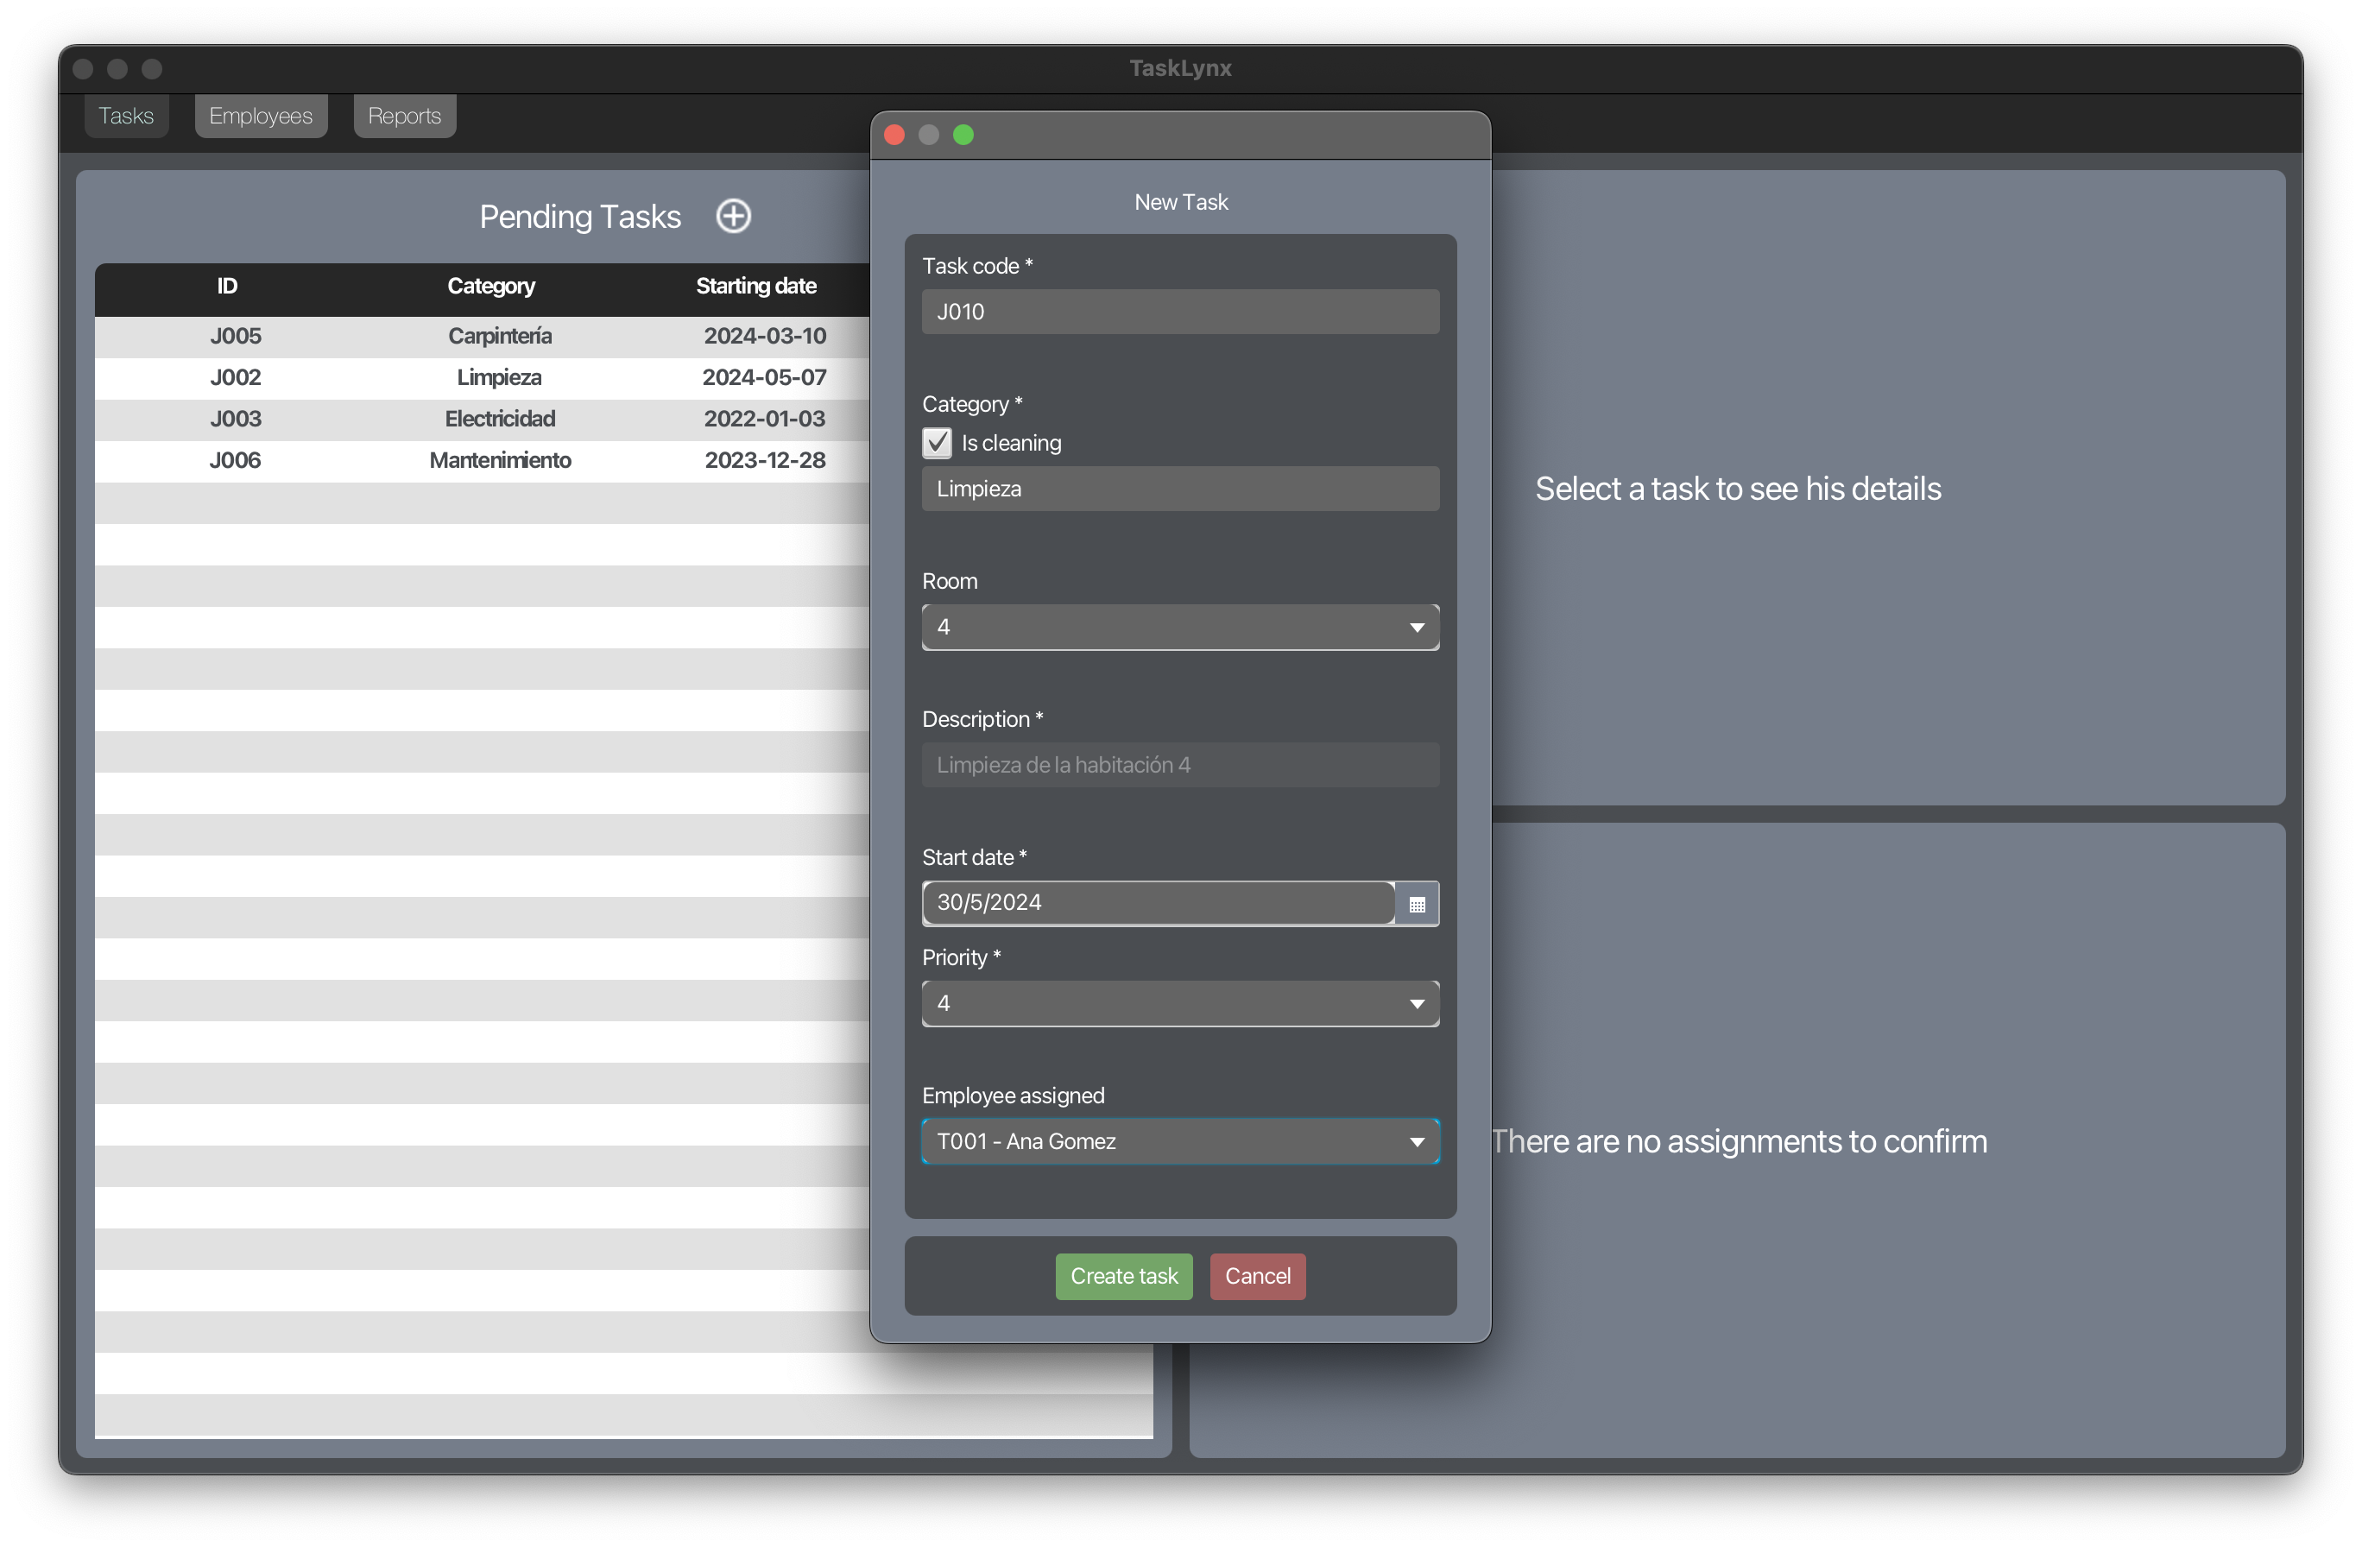The image size is (2362, 1547).
Task: Click the 2023-12-28 date cell
Action: pos(764,460)
